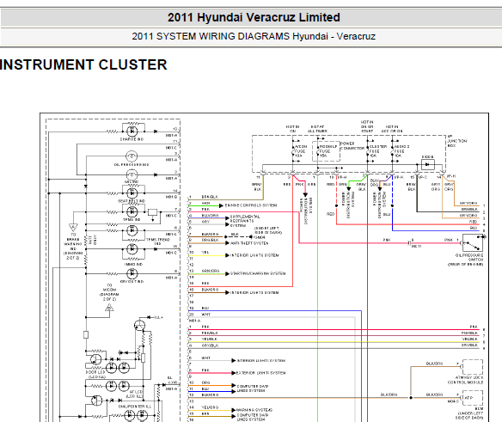
Task: Click the A/CON FUSE 10A label
Action: 301,150
